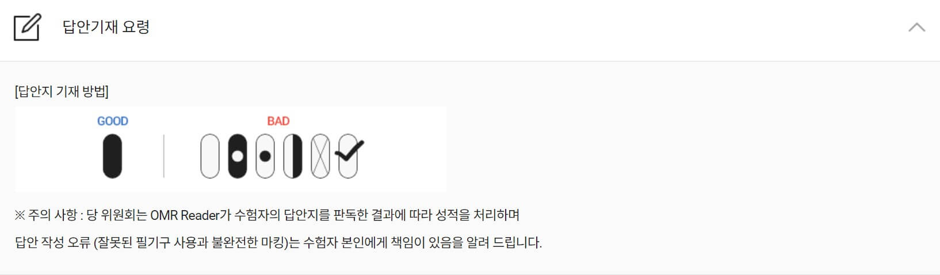
Task: Collapse the 답안기재 요령 section with the chevron
Action: [x=916, y=27]
